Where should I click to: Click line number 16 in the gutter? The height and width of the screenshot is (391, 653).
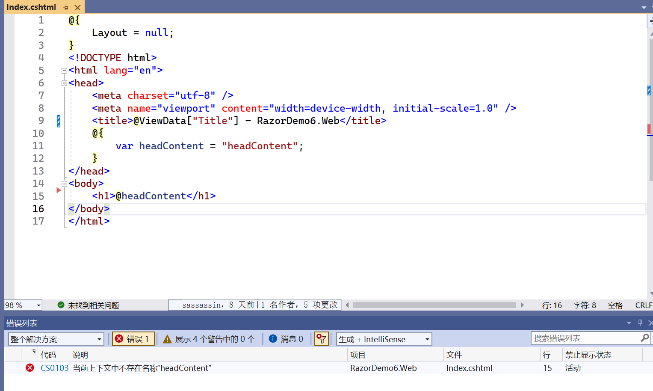pos(38,209)
